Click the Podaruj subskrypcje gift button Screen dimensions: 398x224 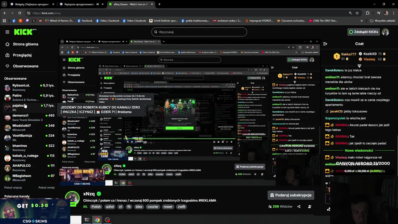coord(291,195)
